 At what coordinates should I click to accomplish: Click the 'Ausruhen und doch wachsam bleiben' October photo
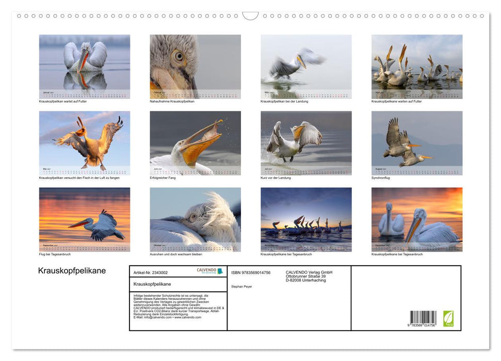pos(195,220)
